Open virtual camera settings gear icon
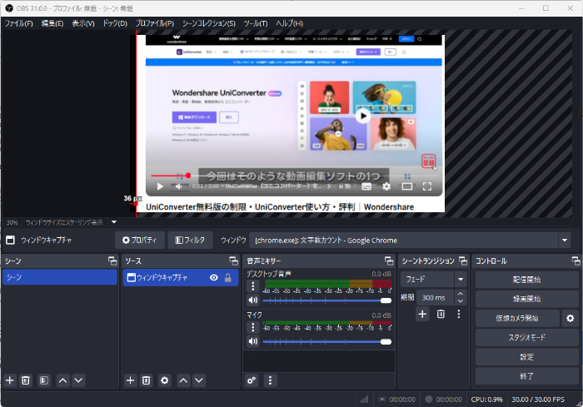The width and height of the screenshot is (583, 407). coord(570,318)
